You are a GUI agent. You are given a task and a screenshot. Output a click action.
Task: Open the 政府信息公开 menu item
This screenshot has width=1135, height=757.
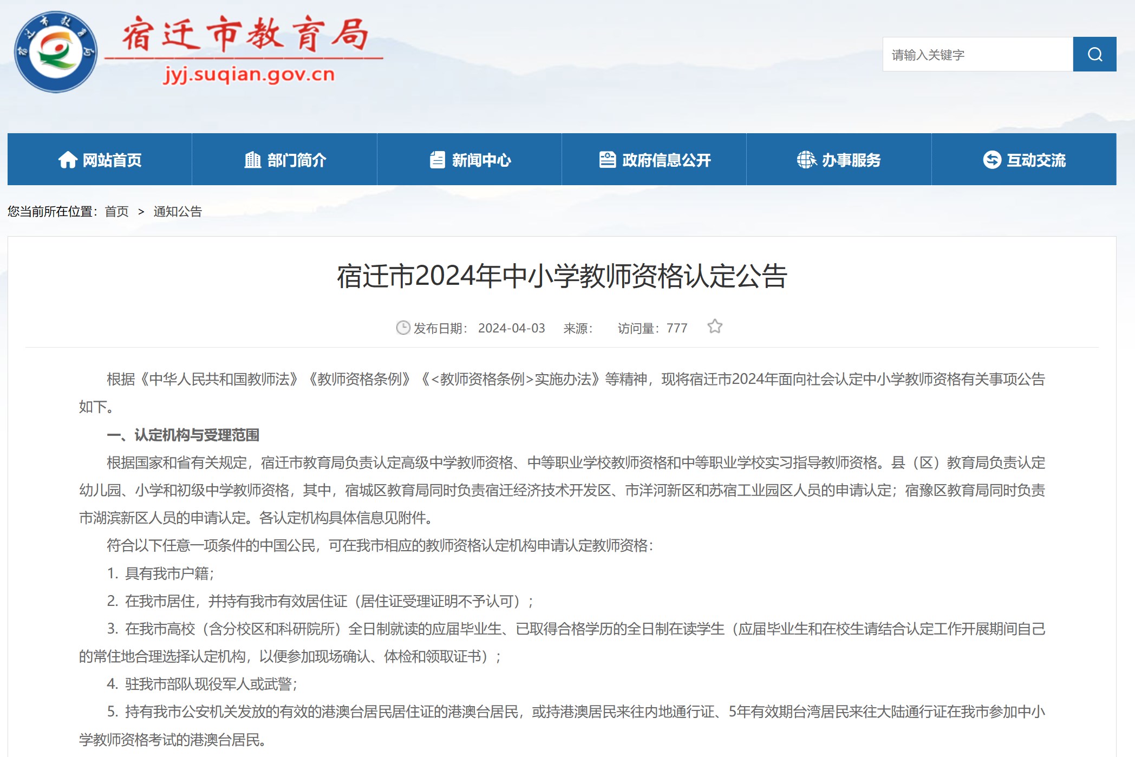click(654, 159)
